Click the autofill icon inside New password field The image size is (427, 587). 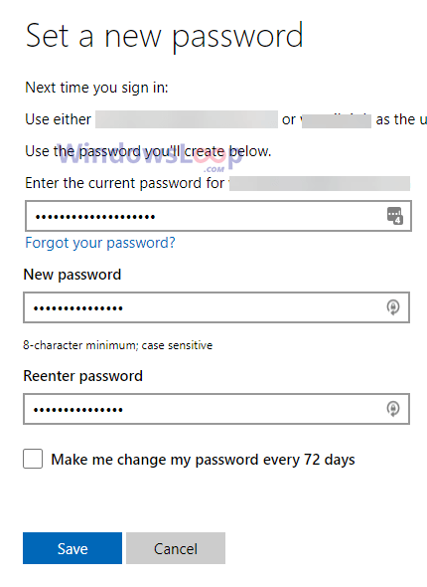tap(393, 307)
